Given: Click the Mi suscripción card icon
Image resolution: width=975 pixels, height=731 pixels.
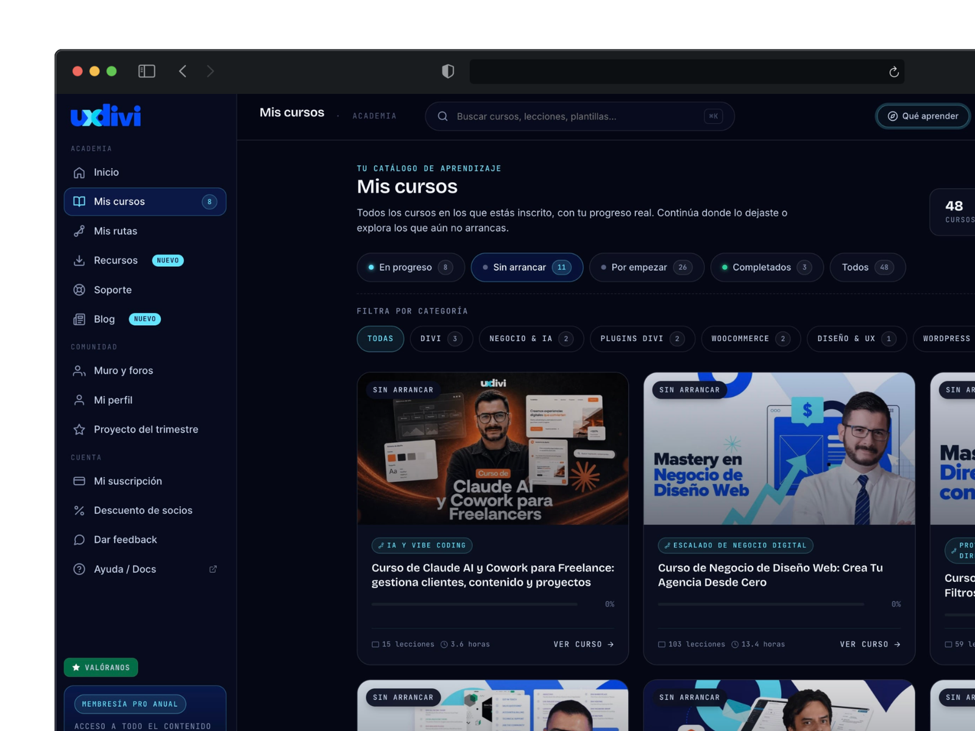Looking at the screenshot, I should (x=79, y=481).
